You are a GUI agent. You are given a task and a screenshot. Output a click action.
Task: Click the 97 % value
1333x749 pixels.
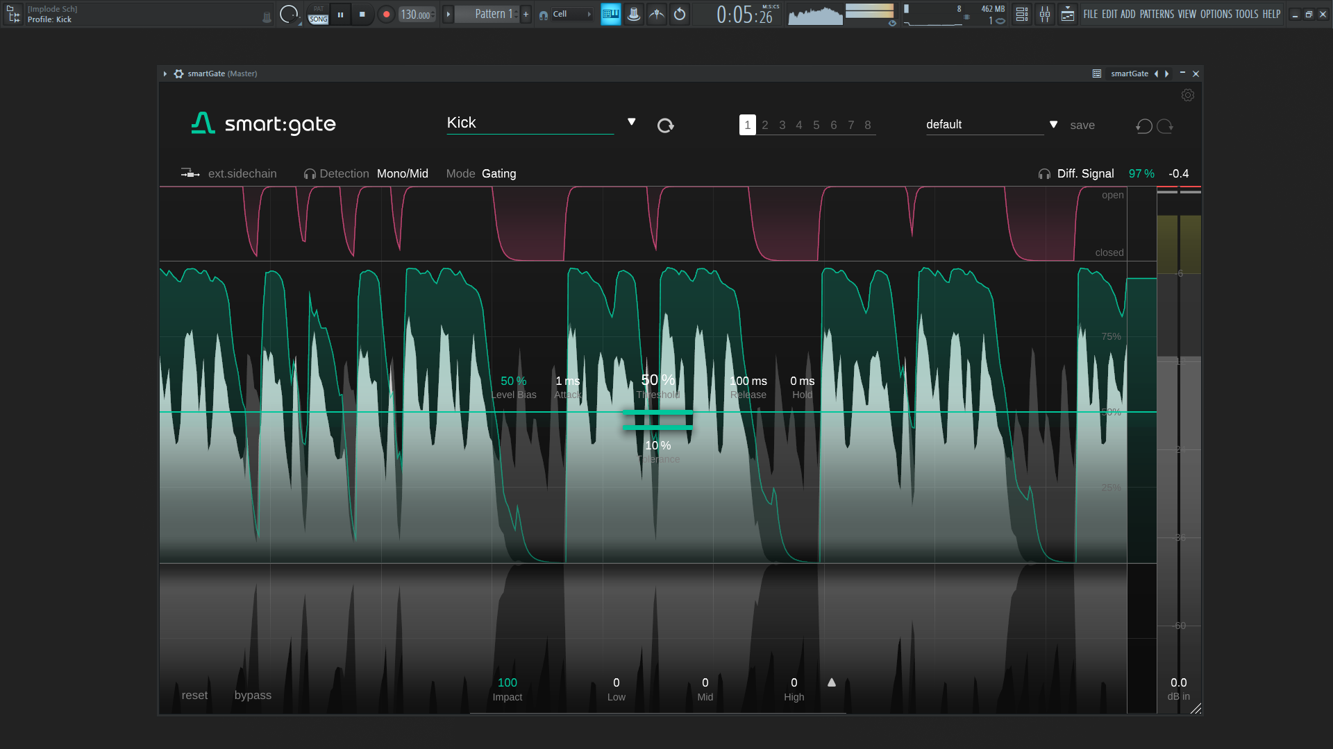[1141, 173]
